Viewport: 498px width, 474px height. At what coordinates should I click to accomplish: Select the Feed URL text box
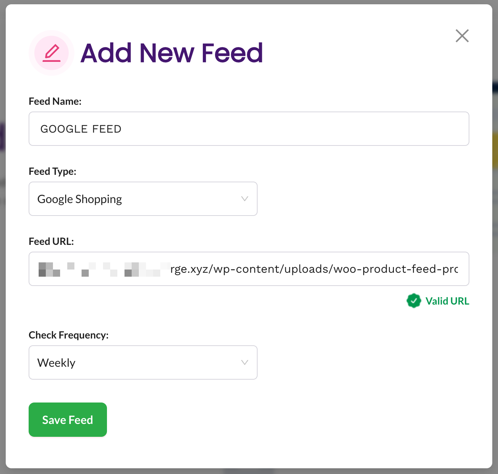(x=249, y=269)
